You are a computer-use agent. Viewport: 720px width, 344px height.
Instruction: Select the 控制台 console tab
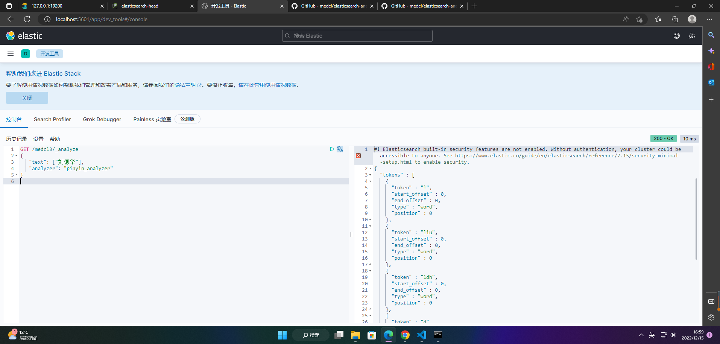(14, 119)
